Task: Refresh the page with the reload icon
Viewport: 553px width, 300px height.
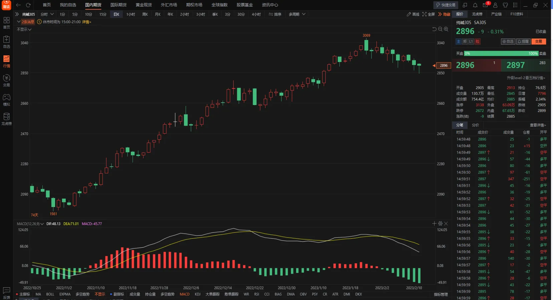Action: point(28,5)
